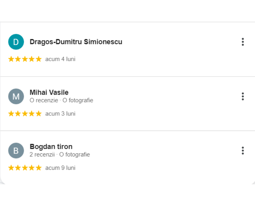Click Dragos-Dumitru Simionescu's teal D avatar

(x=16, y=42)
